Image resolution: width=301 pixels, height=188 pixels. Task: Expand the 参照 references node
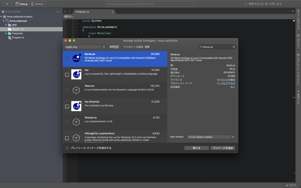pos(6,25)
